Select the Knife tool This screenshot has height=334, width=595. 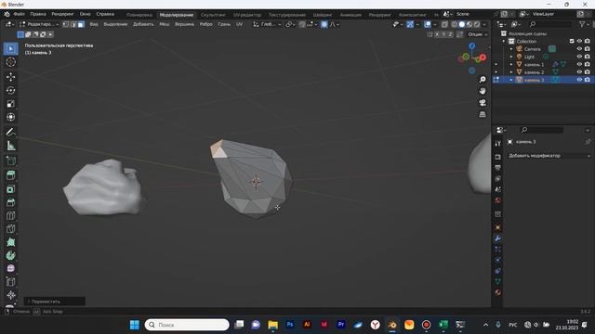click(10, 229)
